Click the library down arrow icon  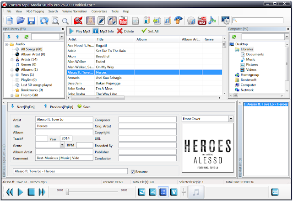point(9,37)
